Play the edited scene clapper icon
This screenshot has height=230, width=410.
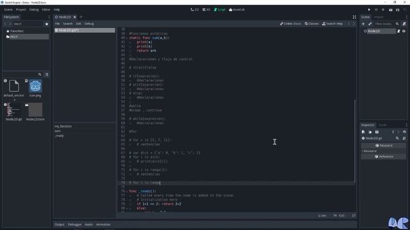(x=390, y=10)
